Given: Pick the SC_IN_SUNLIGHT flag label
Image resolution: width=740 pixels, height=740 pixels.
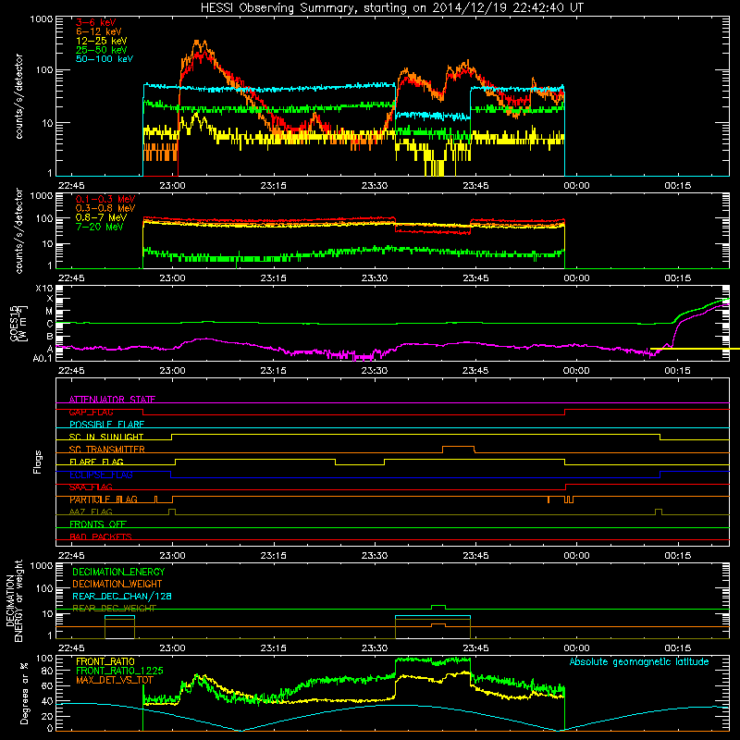Looking at the screenshot, I should coord(106,437).
